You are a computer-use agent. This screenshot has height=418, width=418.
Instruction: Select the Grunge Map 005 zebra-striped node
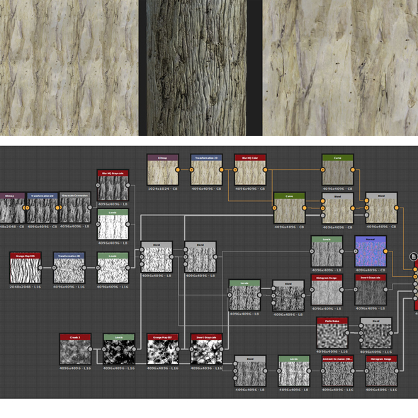26,268
